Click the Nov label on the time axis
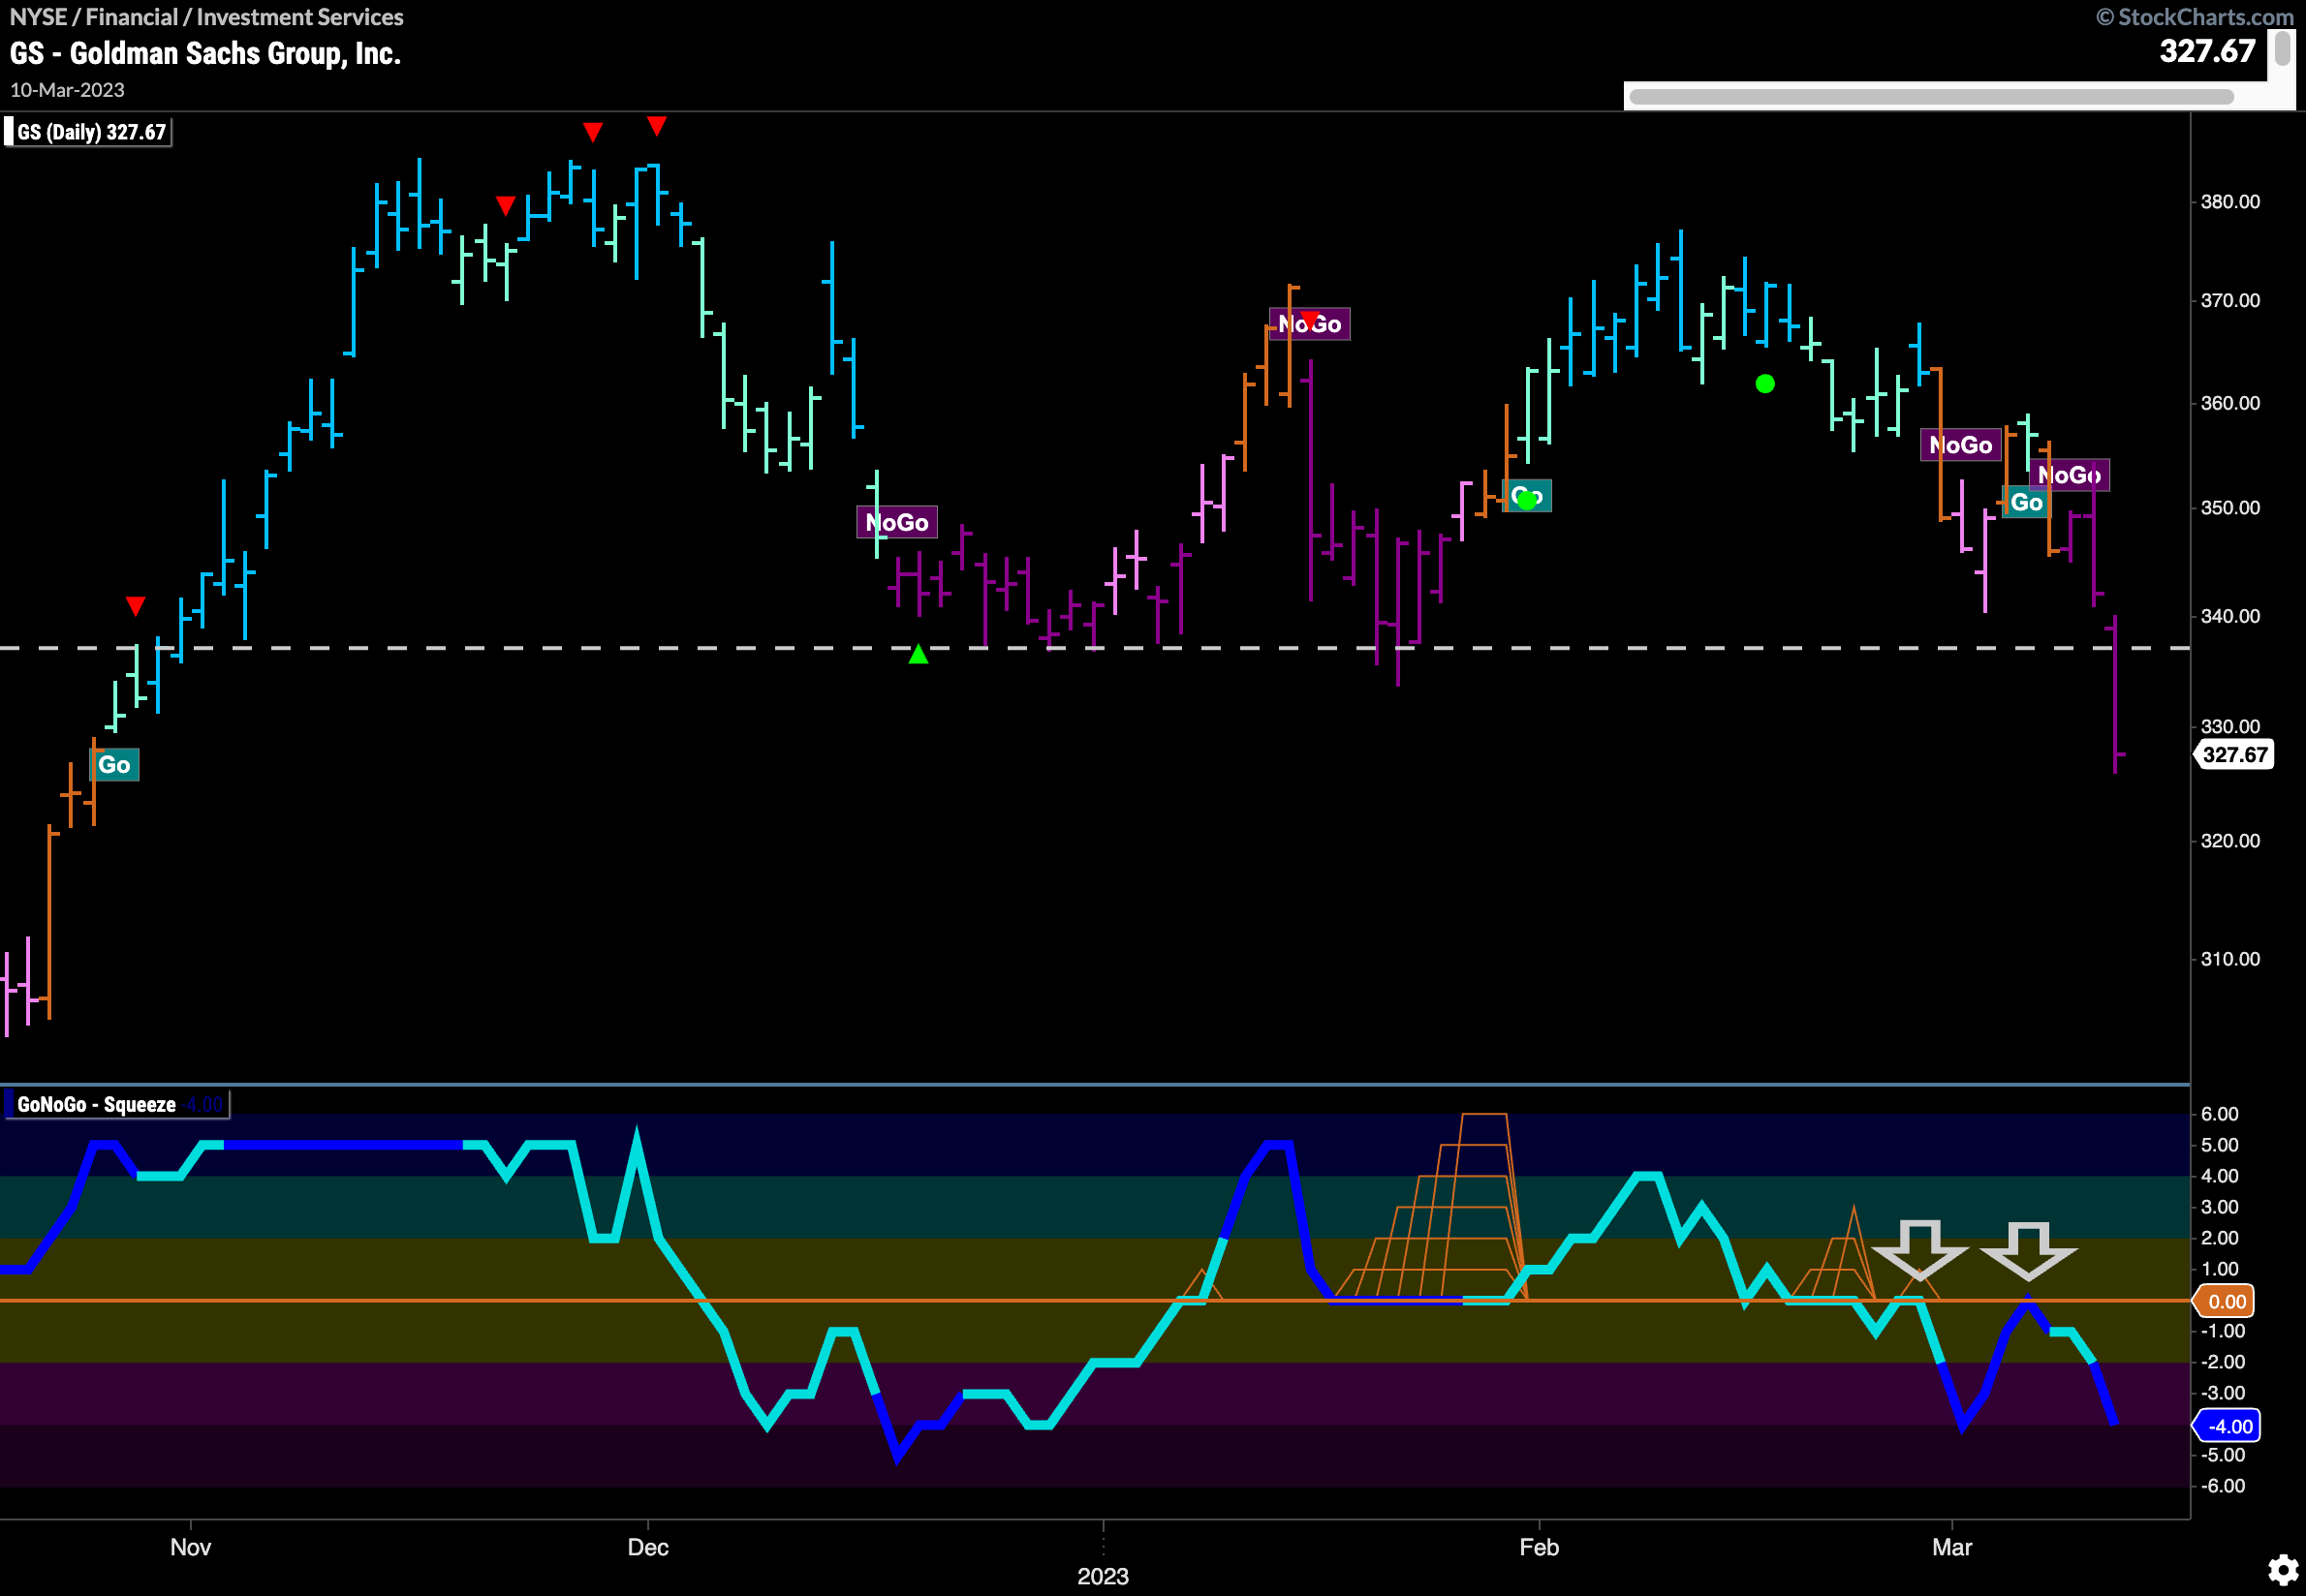The width and height of the screenshot is (2306, 1596). pos(190,1547)
